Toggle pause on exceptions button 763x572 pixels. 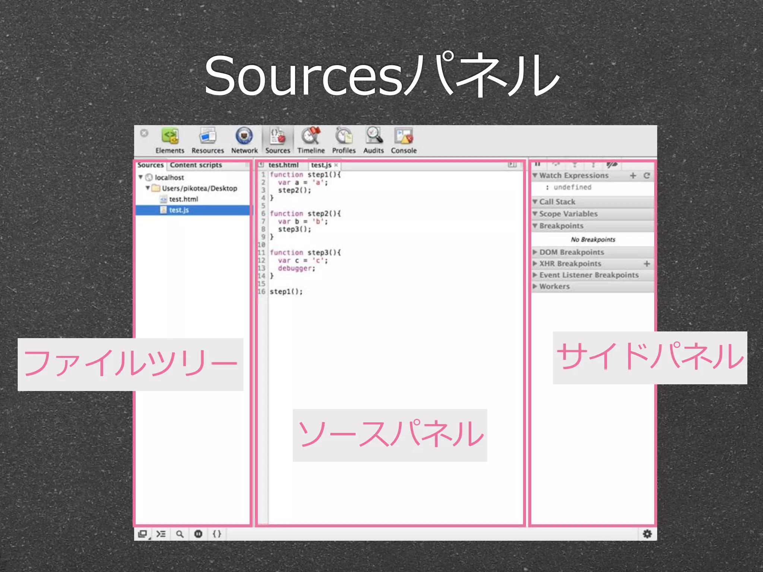198,534
